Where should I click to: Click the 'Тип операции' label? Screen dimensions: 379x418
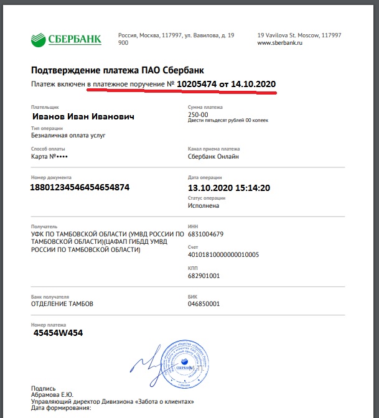tap(47, 128)
